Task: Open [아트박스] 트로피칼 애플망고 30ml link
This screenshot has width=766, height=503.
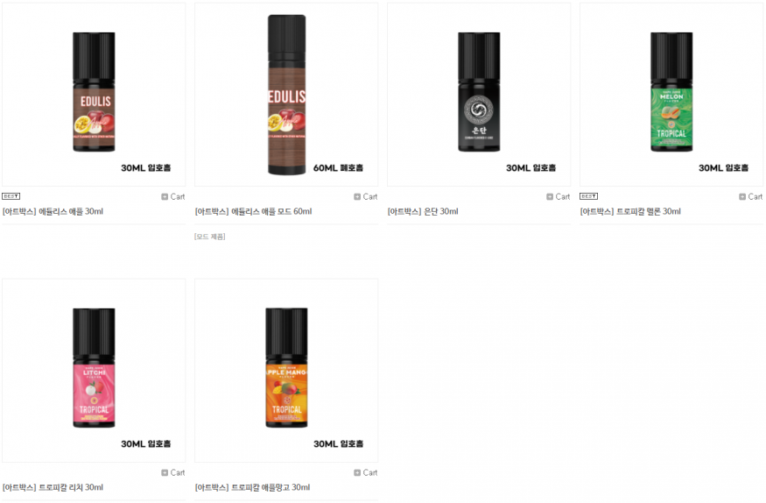Action: (252, 487)
